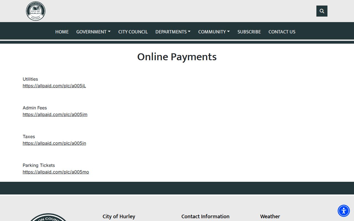Open the City Council page

click(x=133, y=32)
